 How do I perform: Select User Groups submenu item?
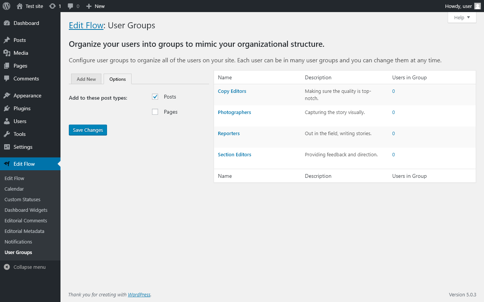pyautogui.click(x=18, y=252)
